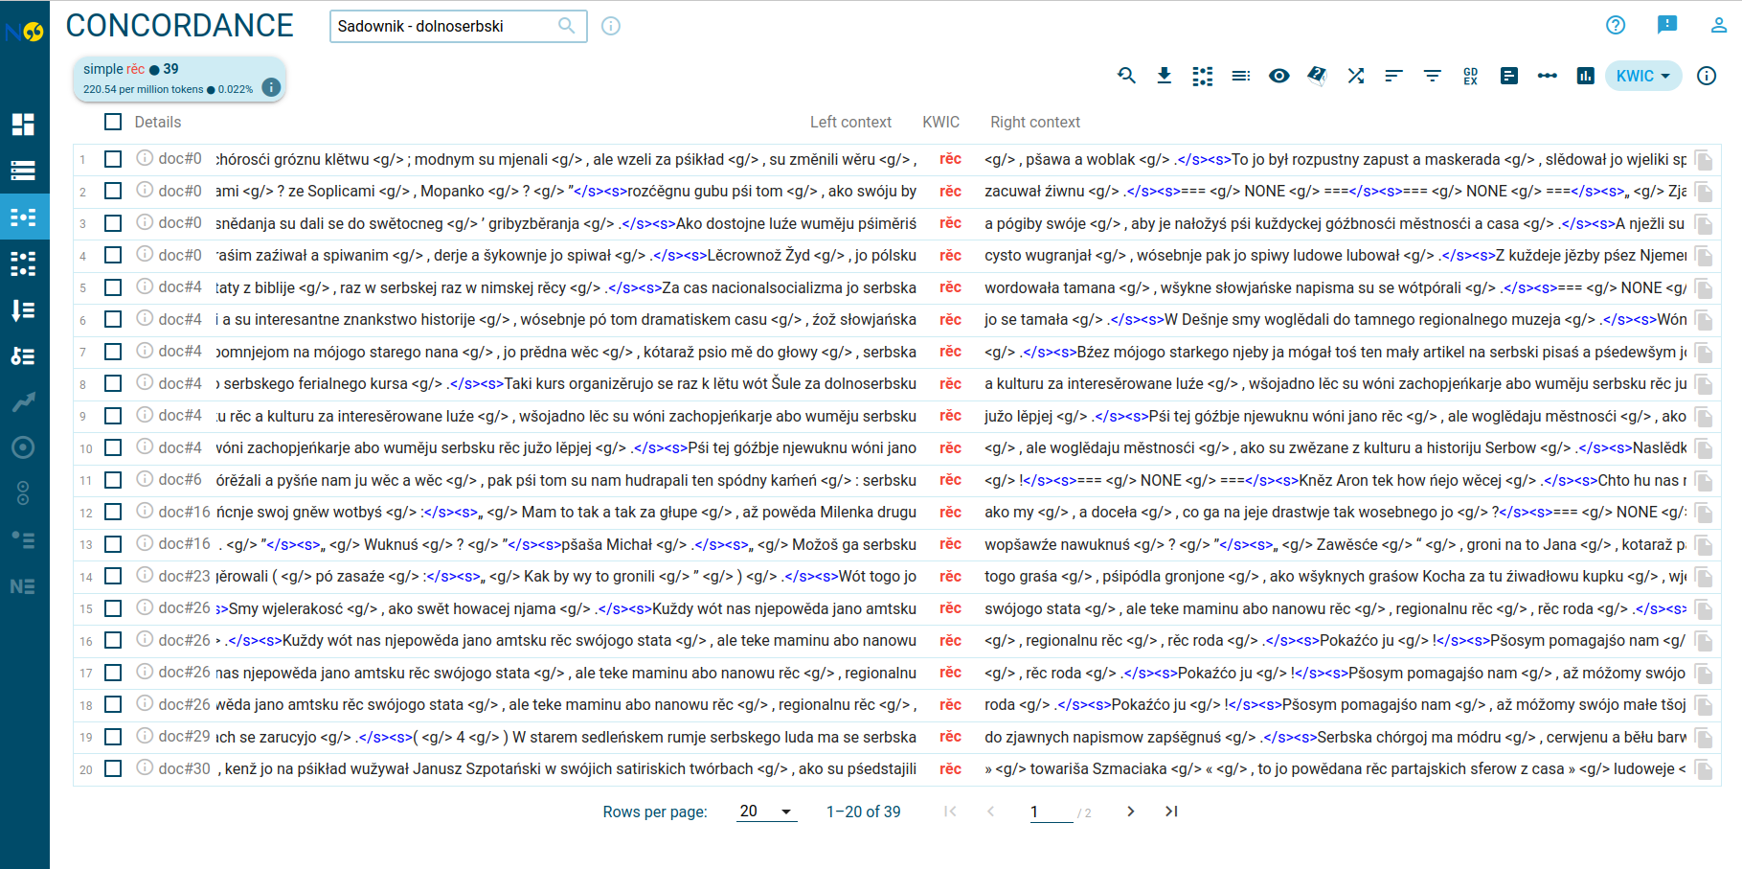This screenshot has width=1742, height=869.
Task: Open the frequency tool icon
Action: coord(1509,76)
